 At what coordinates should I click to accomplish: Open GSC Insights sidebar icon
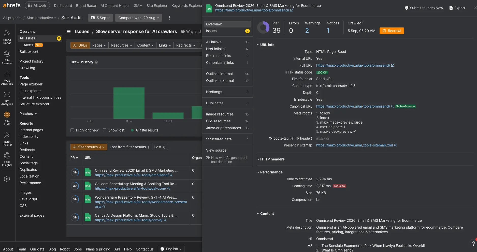tap(7, 159)
